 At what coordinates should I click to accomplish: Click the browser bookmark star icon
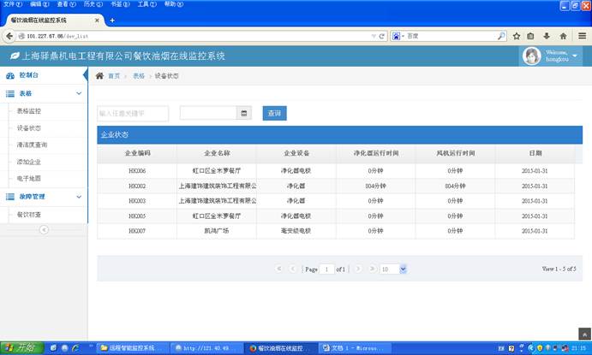pos(517,36)
